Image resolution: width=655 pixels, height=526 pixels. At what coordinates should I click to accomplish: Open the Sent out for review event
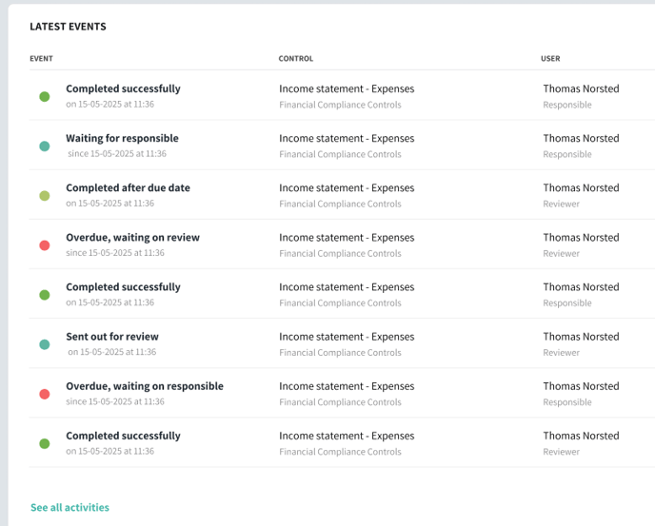(x=112, y=337)
